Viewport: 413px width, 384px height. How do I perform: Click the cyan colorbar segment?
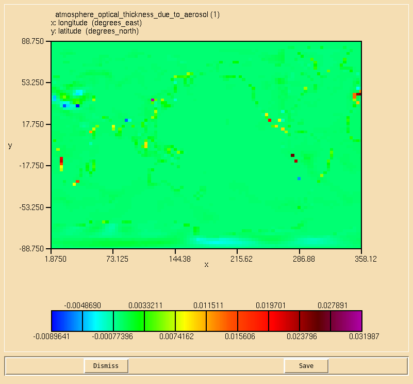click(x=98, y=321)
